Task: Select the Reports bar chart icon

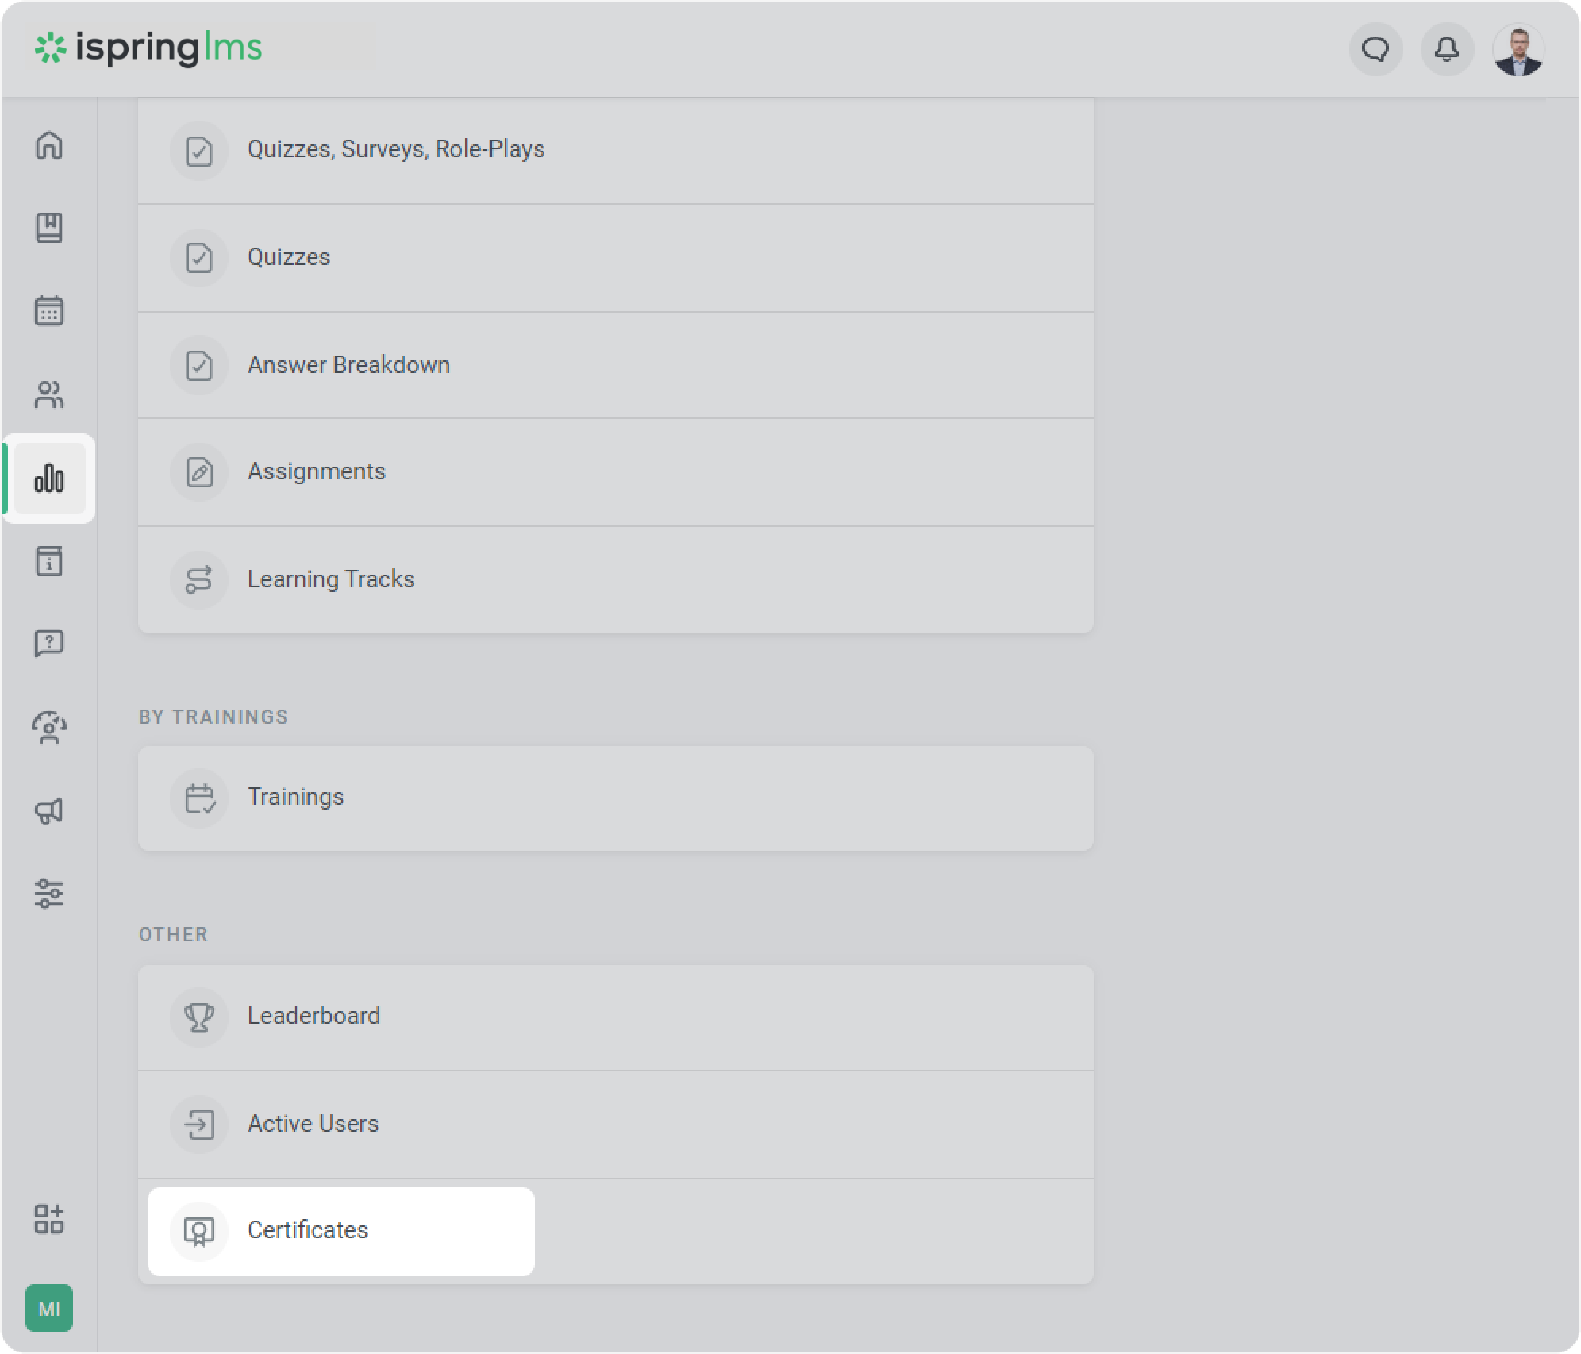Action: coord(49,479)
